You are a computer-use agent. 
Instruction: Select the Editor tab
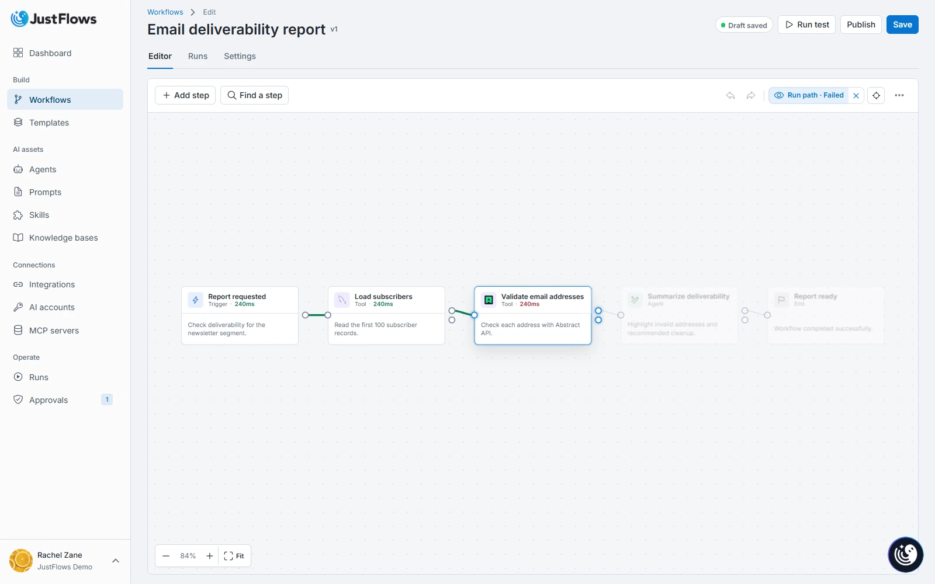[160, 56]
